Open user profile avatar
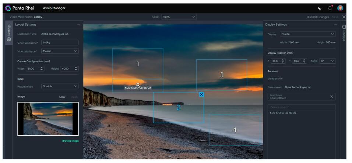 click(x=340, y=8)
